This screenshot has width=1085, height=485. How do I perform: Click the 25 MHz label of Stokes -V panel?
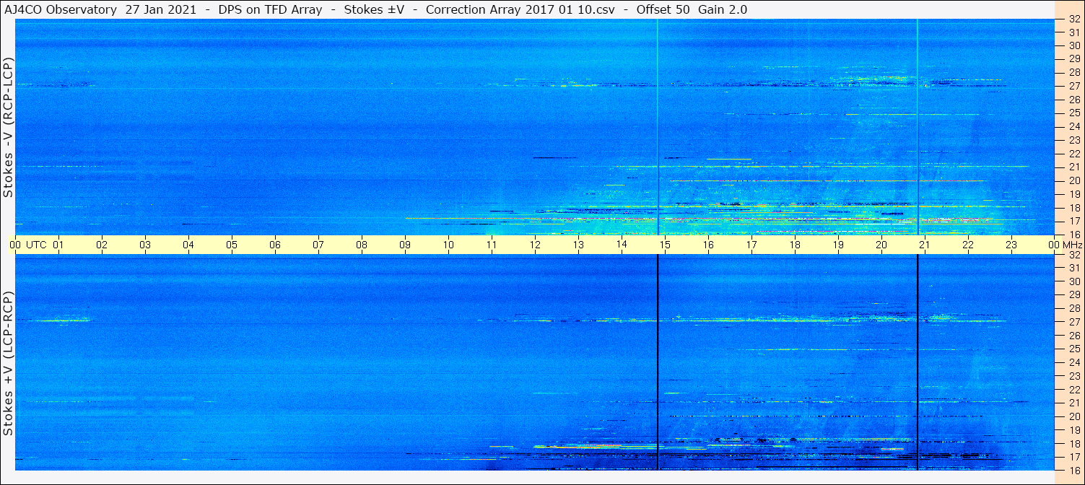point(1073,113)
